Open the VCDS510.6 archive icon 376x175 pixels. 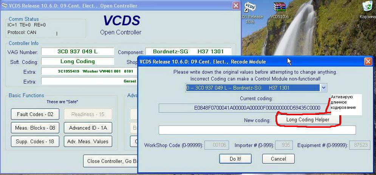279,9
